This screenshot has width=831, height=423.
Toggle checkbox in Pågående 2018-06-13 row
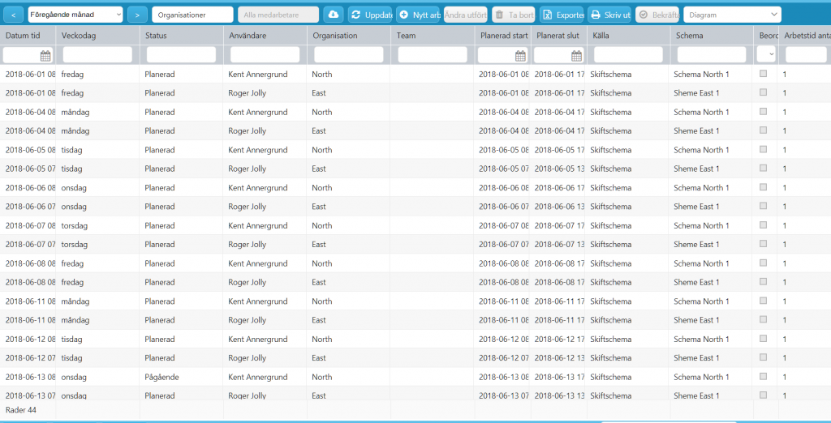[x=763, y=377]
